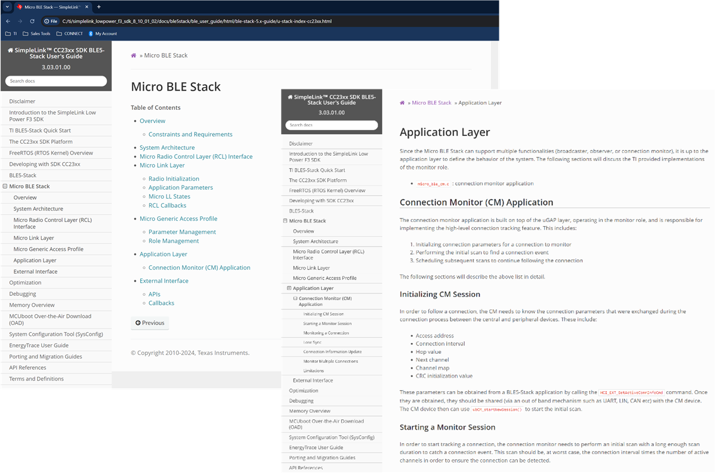Open Radio Initialization link

(x=174, y=179)
